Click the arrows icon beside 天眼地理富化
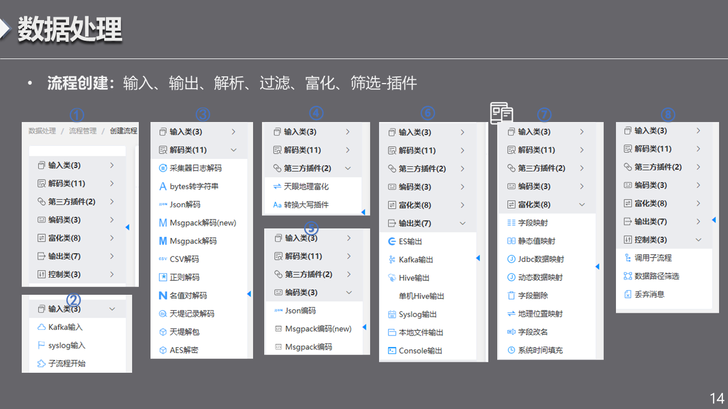 click(277, 187)
